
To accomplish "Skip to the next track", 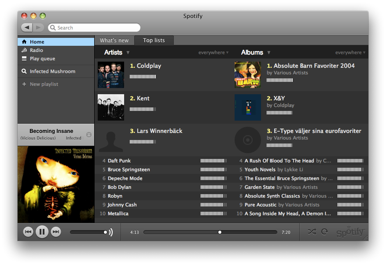I will click(x=56, y=232).
